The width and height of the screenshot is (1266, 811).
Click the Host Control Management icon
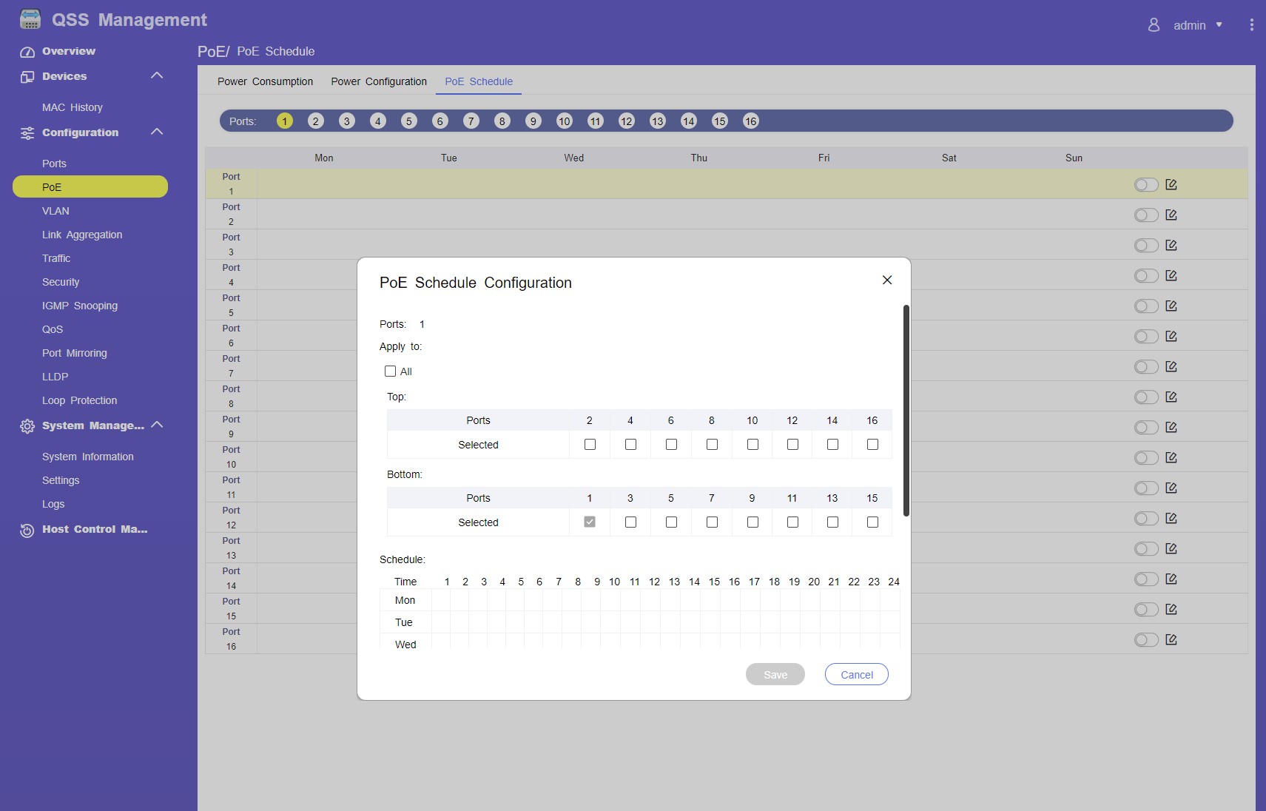(x=27, y=530)
